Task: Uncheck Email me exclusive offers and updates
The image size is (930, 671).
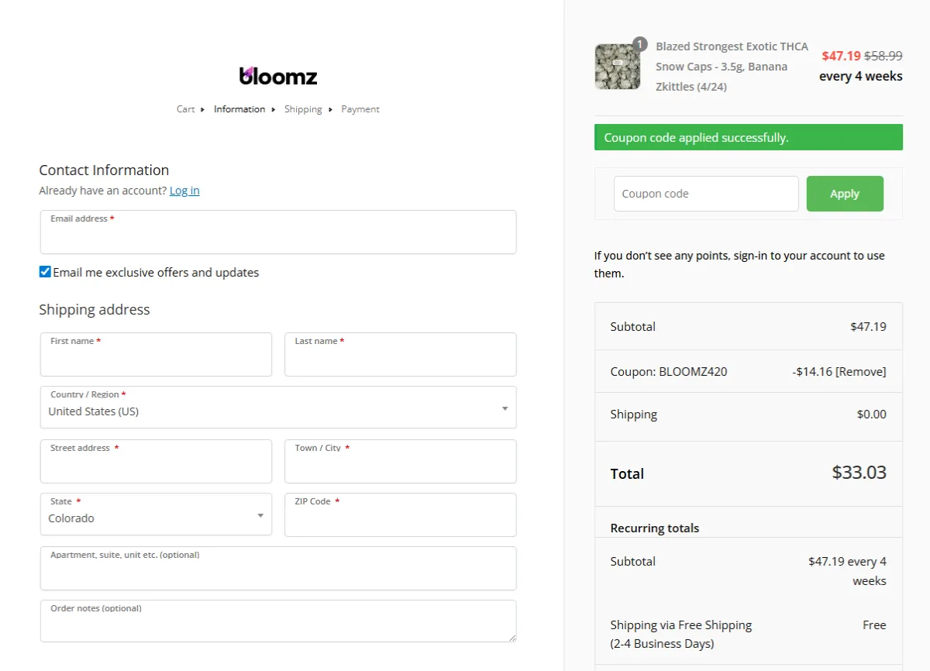Action: 44,272
